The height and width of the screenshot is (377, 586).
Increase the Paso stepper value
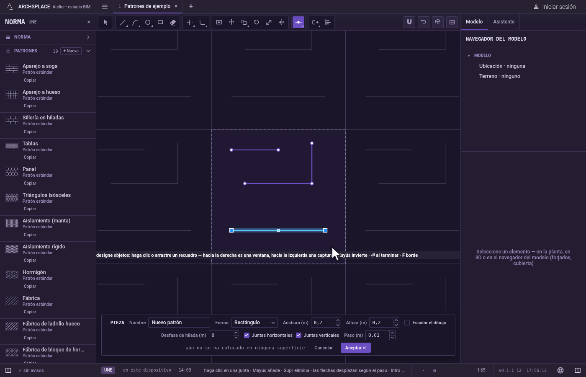point(392,333)
